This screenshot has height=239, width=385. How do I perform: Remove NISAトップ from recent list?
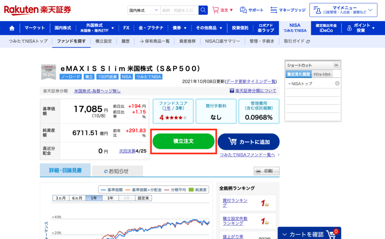(337, 83)
